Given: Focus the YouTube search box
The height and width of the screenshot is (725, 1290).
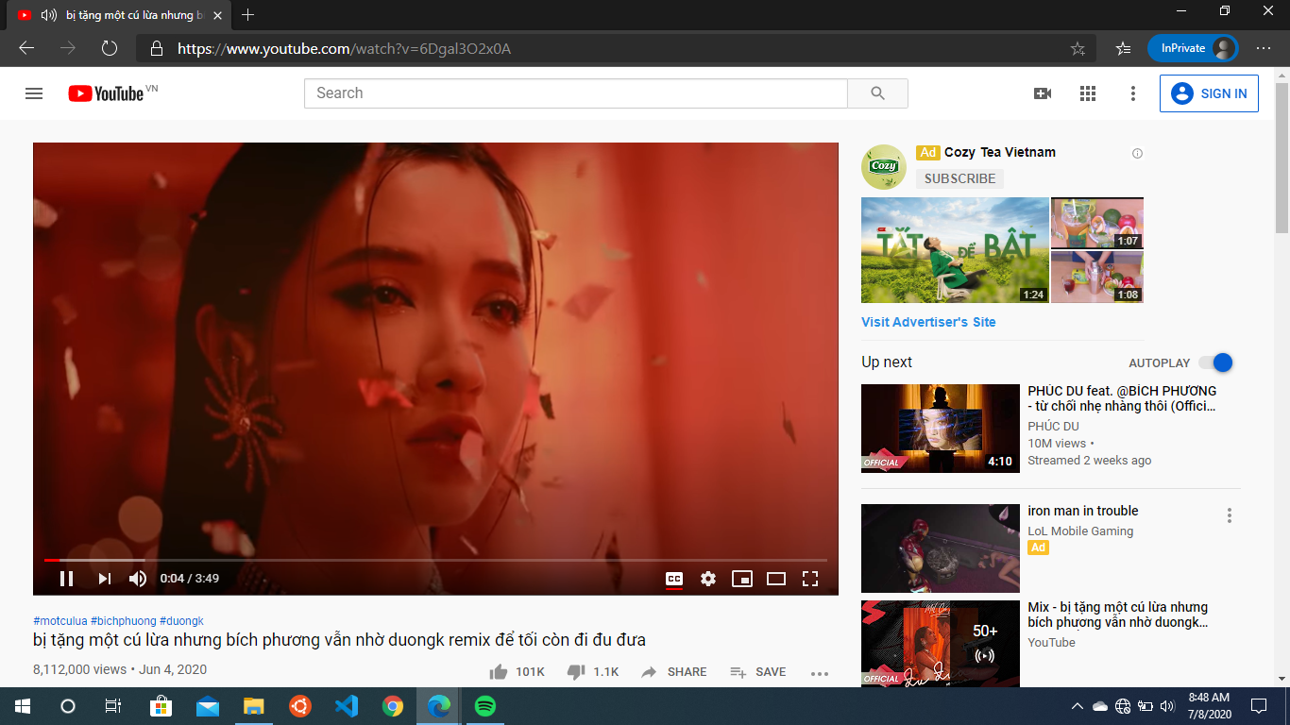Looking at the screenshot, I should tap(575, 93).
